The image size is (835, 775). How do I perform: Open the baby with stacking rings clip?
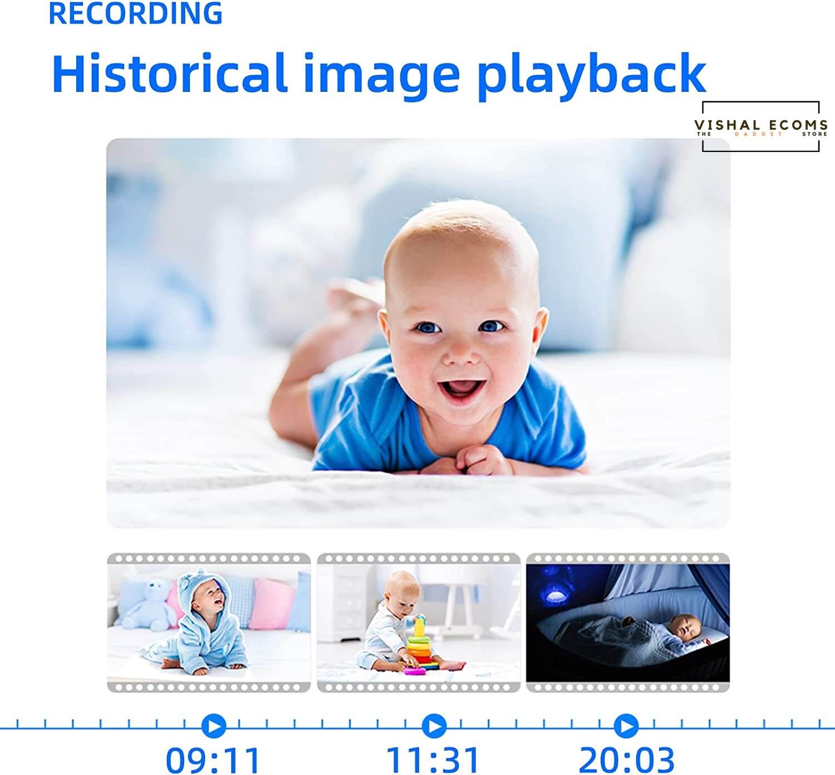[419, 622]
